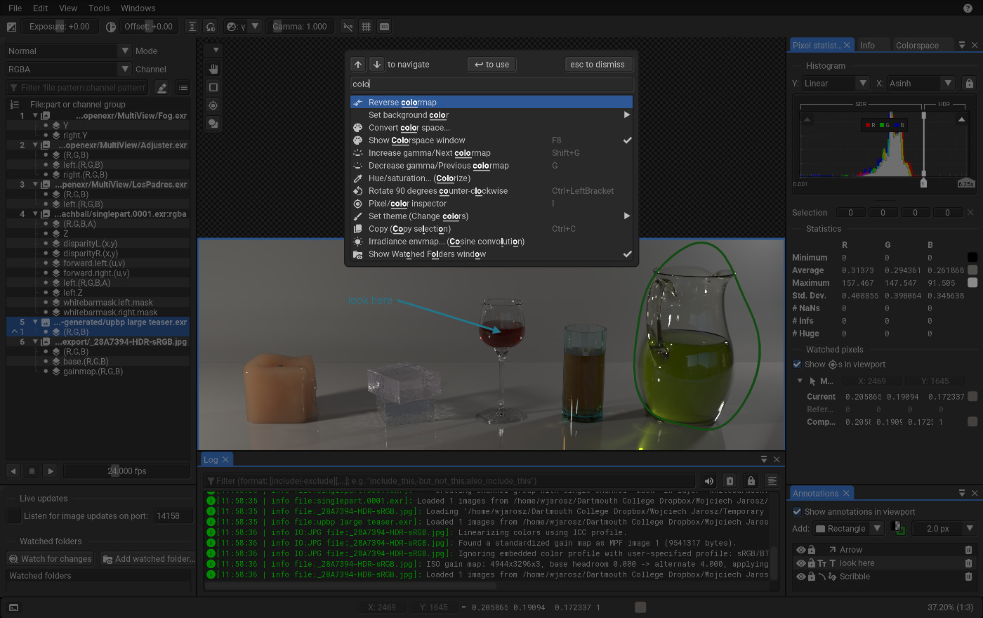Toggle Show watched pixels in viewport checkbox

point(797,364)
